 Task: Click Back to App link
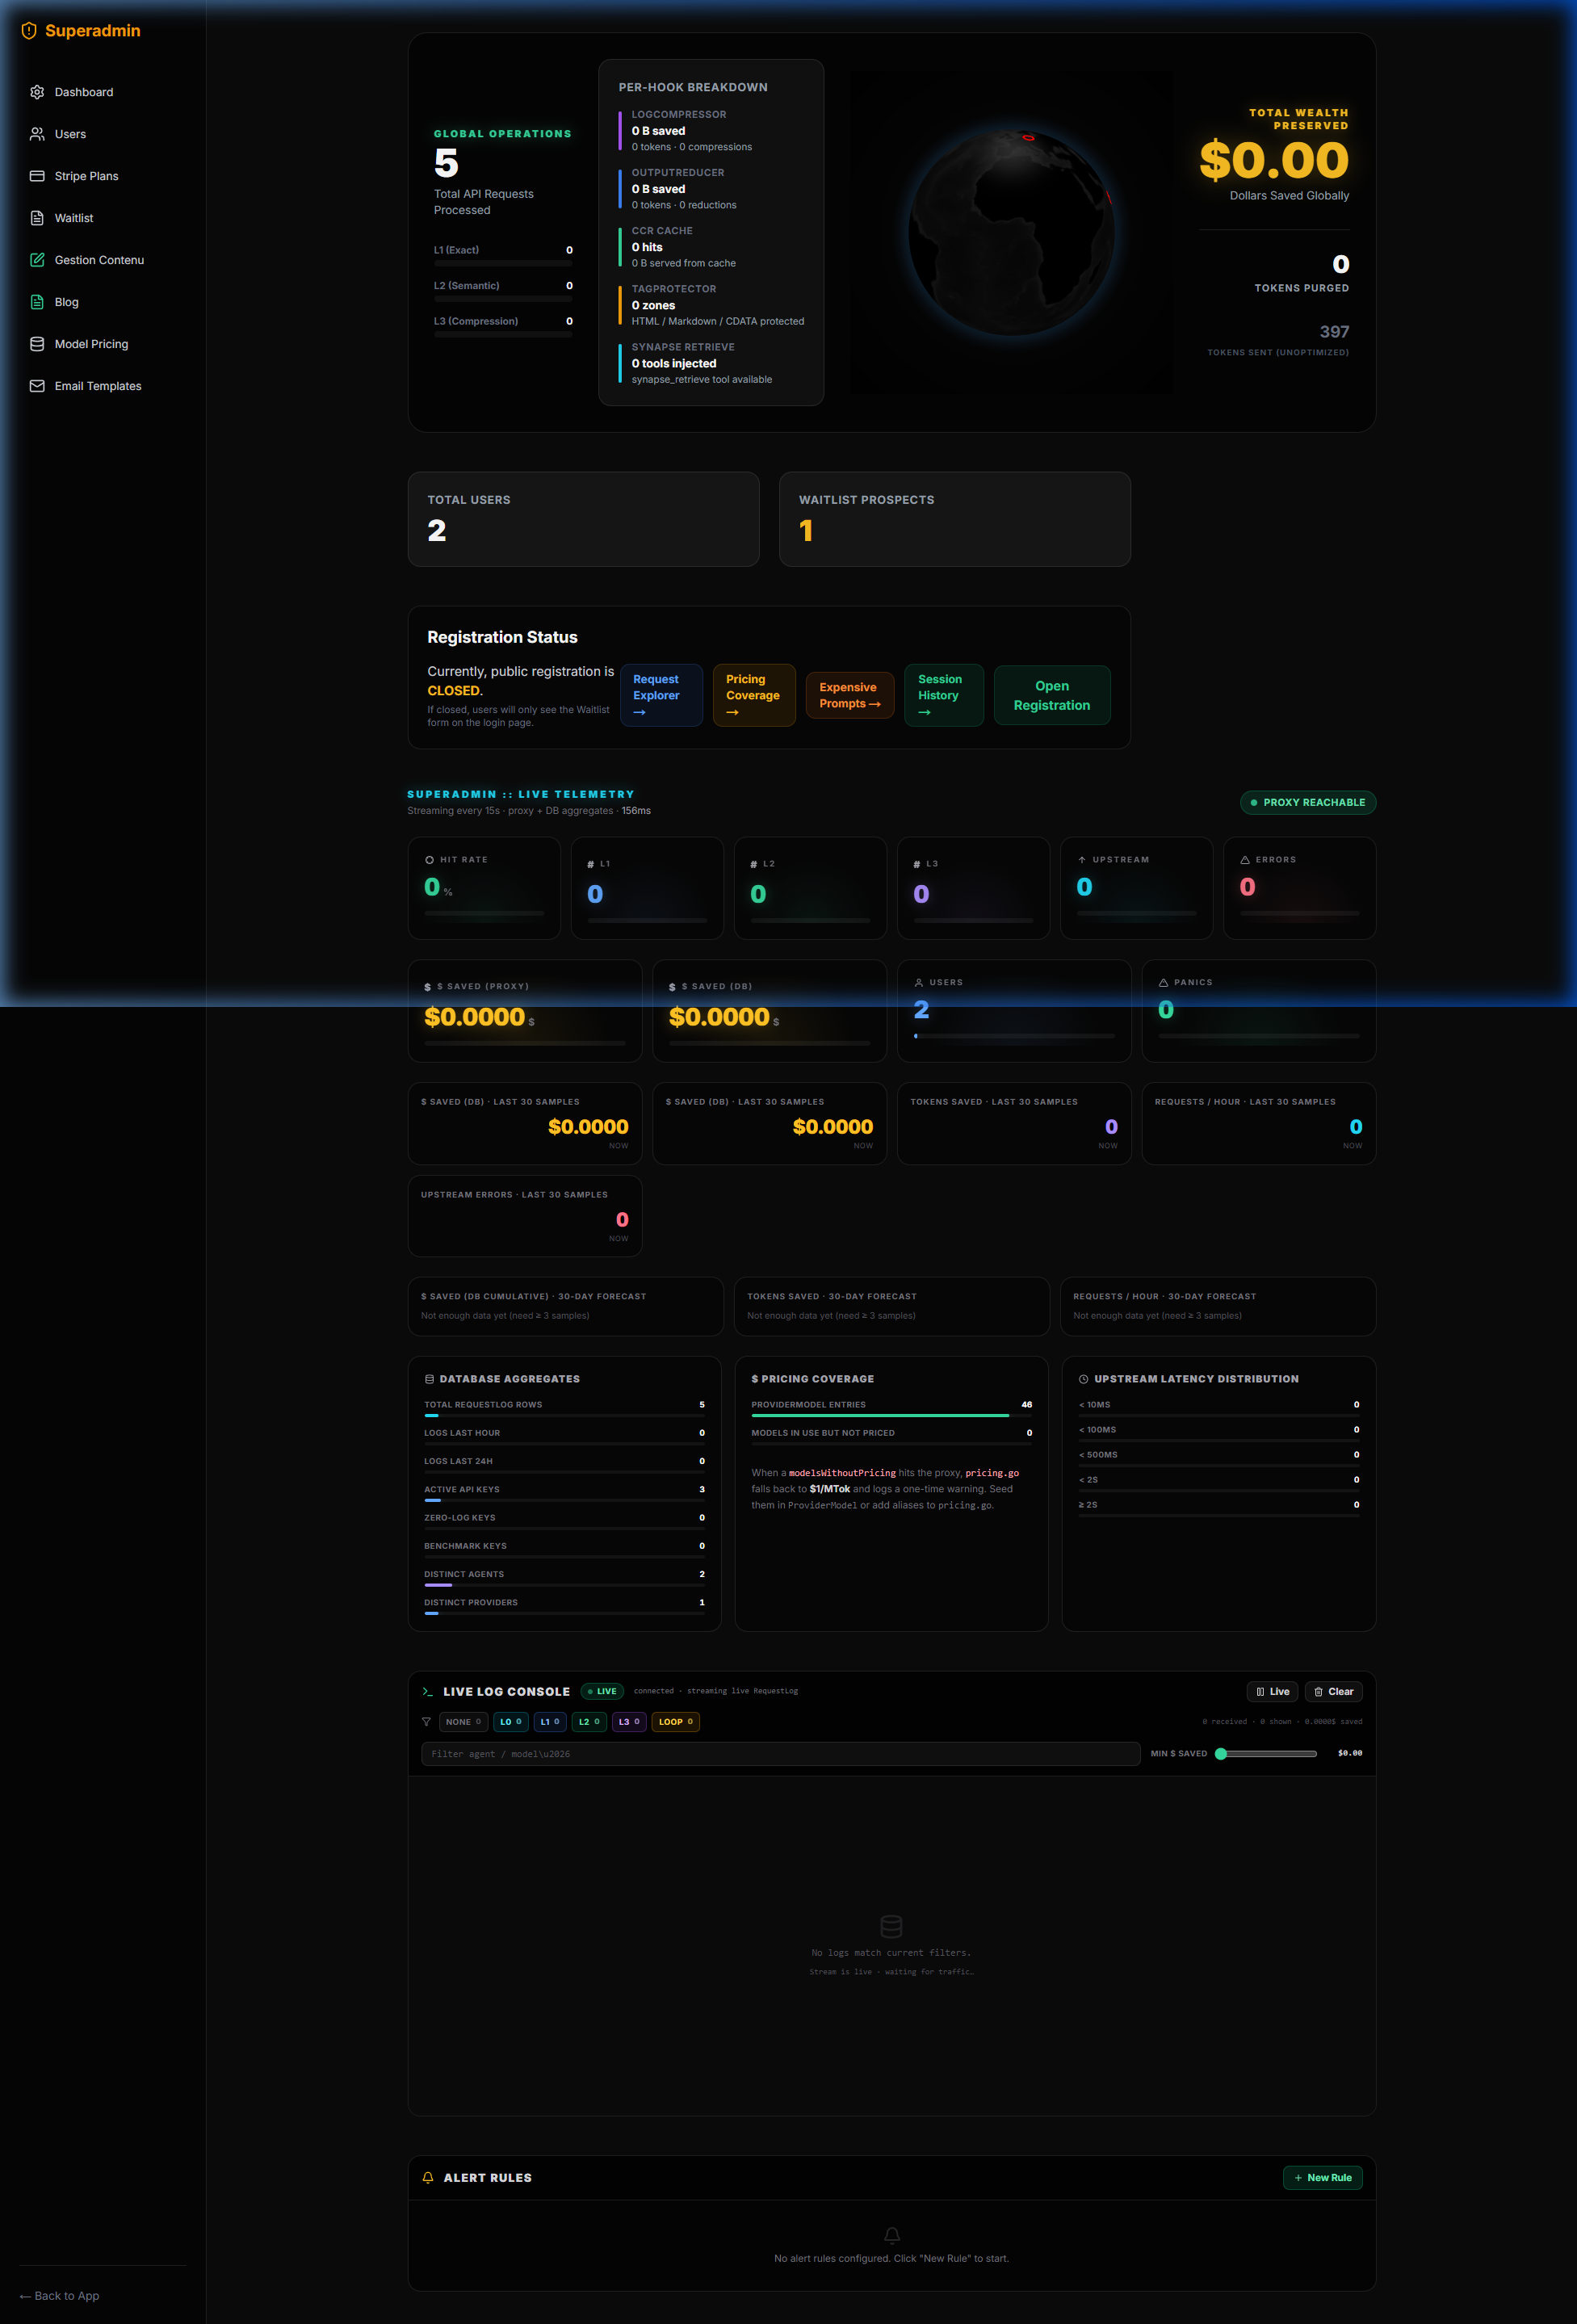pos(60,2296)
